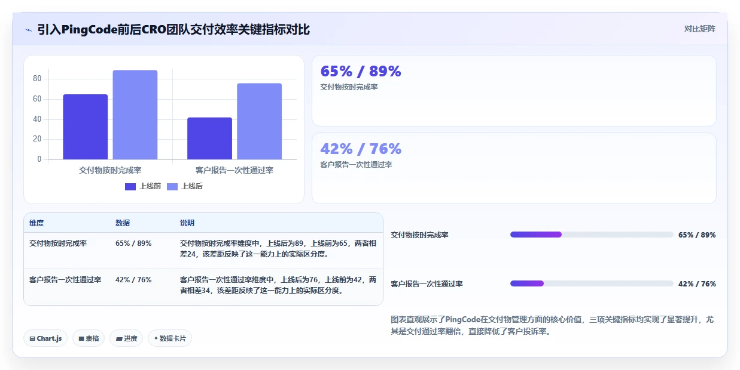Click the 上线前 bar for 客户报告一次性通过率
The width and height of the screenshot is (740, 370).
209,138
